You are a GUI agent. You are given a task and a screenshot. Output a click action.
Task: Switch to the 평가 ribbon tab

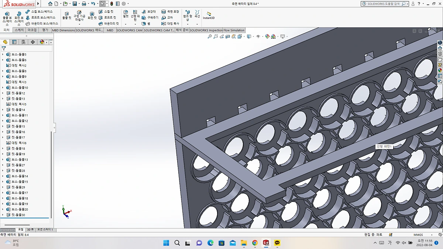45,30
